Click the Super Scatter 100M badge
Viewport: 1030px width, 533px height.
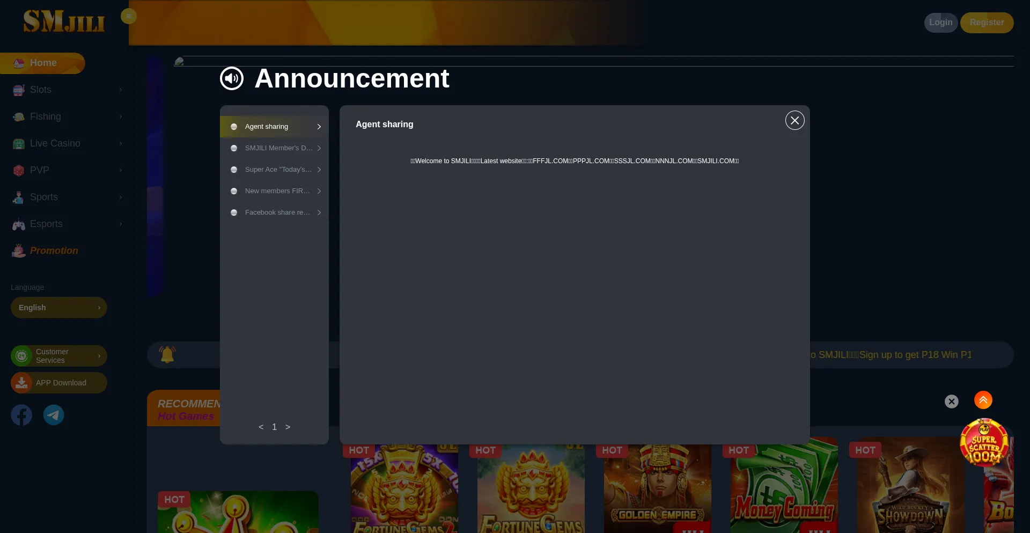tap(983, 443)
